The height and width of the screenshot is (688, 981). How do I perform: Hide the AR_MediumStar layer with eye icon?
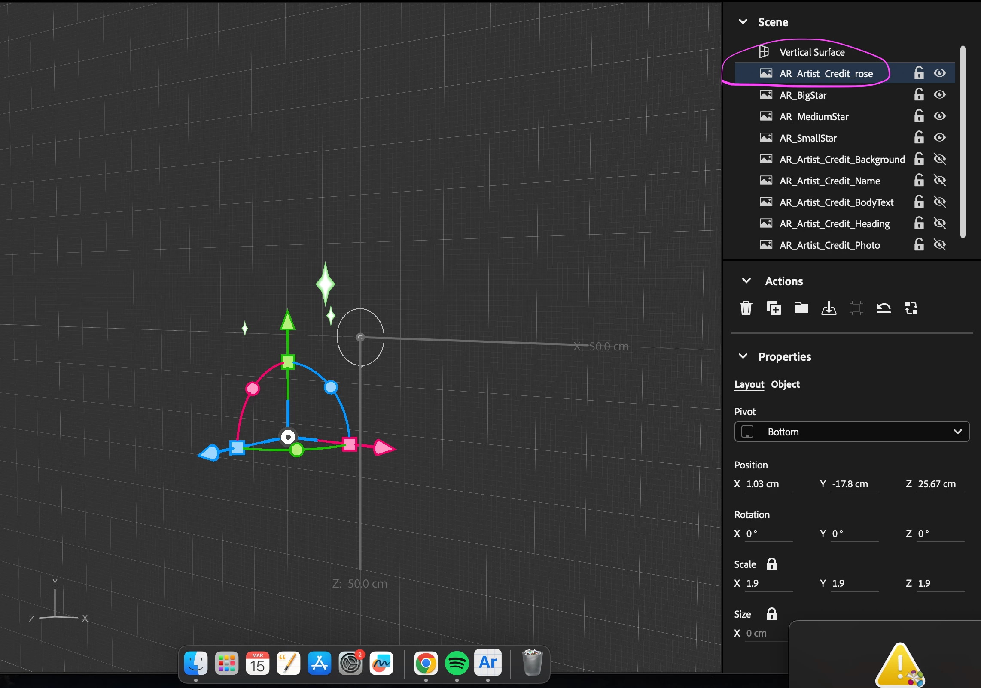[x=940, y=116]
